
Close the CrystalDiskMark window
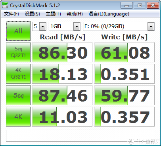153,5
